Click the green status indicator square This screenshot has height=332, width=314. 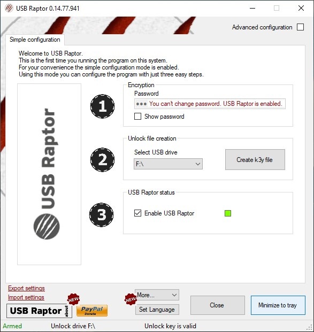tap(228, 213)
